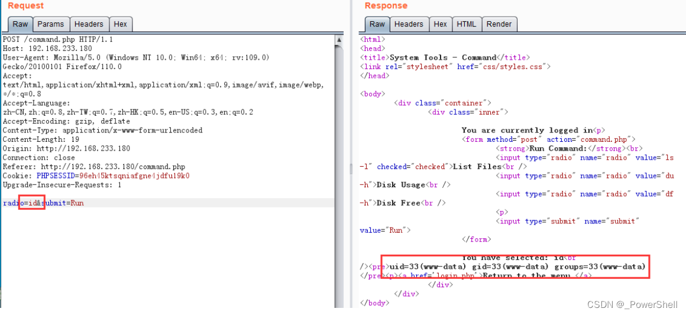This screenshot has width=686, height=315.
Task: Click the radio=id&submit=Run request body
Action: [x=43, y=203]
